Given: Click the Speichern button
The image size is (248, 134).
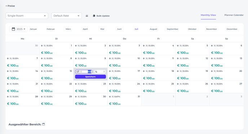Looking at the screenshot, I should pyautogui.click(x=90, y=77).
